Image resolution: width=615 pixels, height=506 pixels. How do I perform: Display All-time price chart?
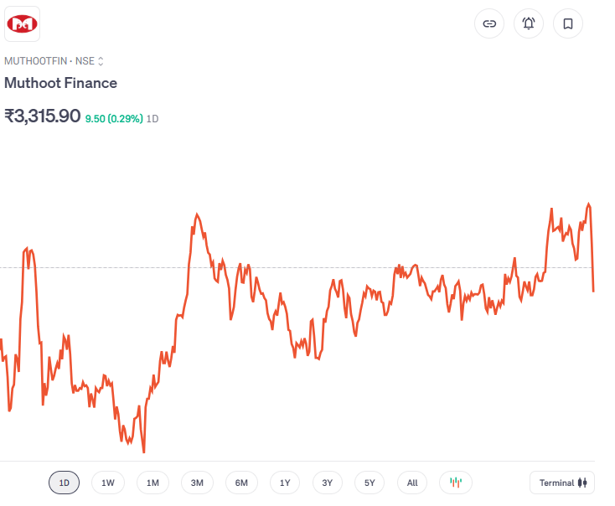(412, 483)
